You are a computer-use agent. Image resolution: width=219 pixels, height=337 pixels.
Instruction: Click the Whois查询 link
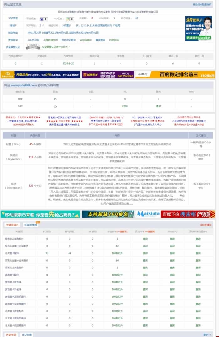[x=86, y=40]
